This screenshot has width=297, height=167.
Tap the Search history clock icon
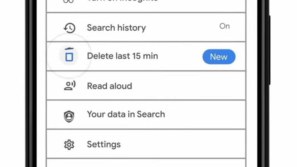click(69, 28)
